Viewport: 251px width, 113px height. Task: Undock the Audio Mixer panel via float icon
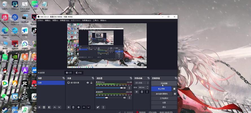(x=131, y=78)
